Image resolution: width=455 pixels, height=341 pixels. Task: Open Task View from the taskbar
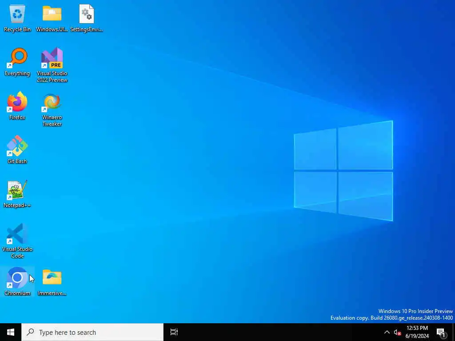pos(174,332)
